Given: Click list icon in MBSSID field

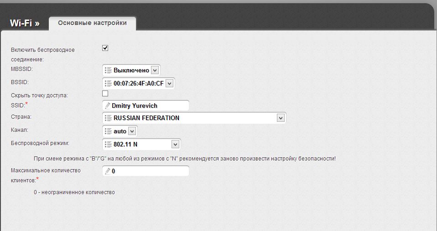Looking at the screenshot, I should pyautogui.click(x=108, y=70).
